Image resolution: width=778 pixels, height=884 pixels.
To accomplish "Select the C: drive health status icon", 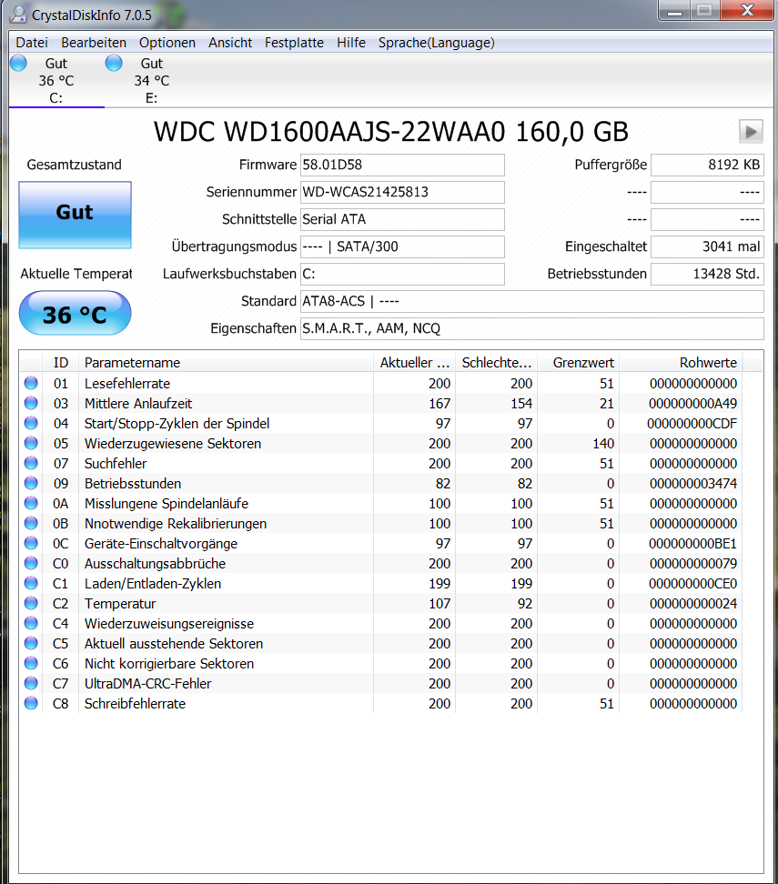I will 18,63.
